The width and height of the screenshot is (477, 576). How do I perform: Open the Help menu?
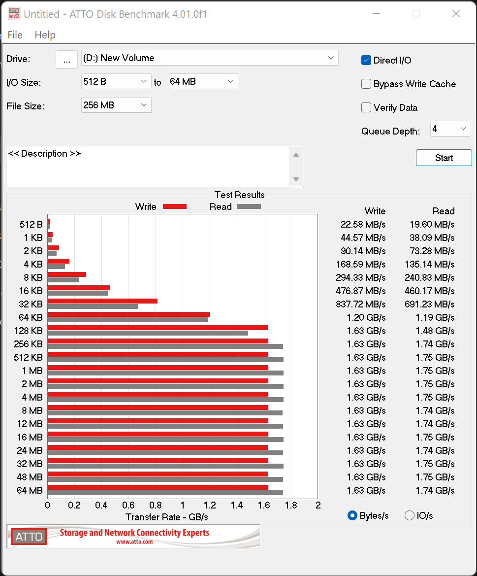click(x=45, y=35)
